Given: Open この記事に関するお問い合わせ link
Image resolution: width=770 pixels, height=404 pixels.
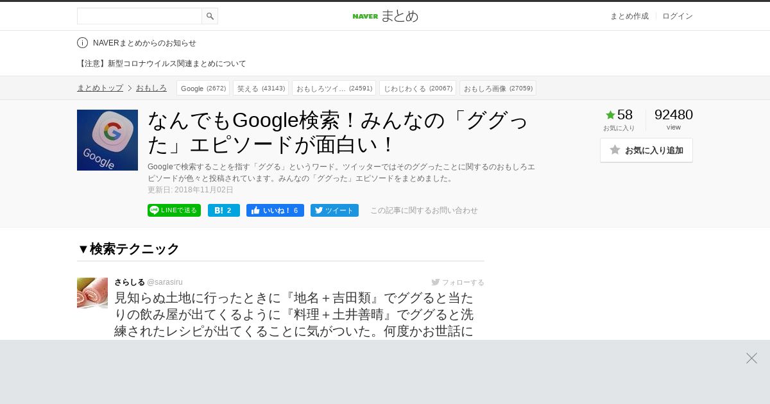Looking at the screenshot, I should [424, 210].
